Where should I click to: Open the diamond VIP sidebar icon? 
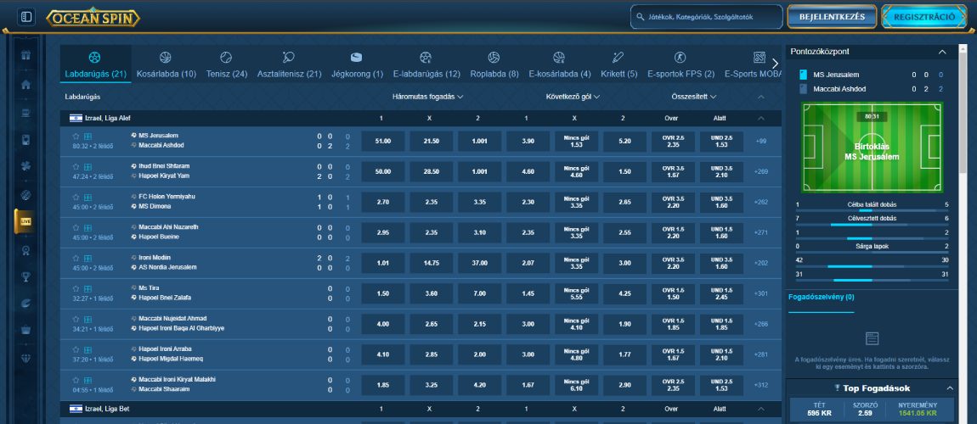(25, 359)
